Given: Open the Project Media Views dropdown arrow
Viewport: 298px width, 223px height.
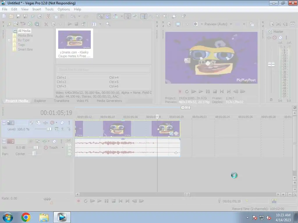Looking at the screenshot, I should (100, 24).
